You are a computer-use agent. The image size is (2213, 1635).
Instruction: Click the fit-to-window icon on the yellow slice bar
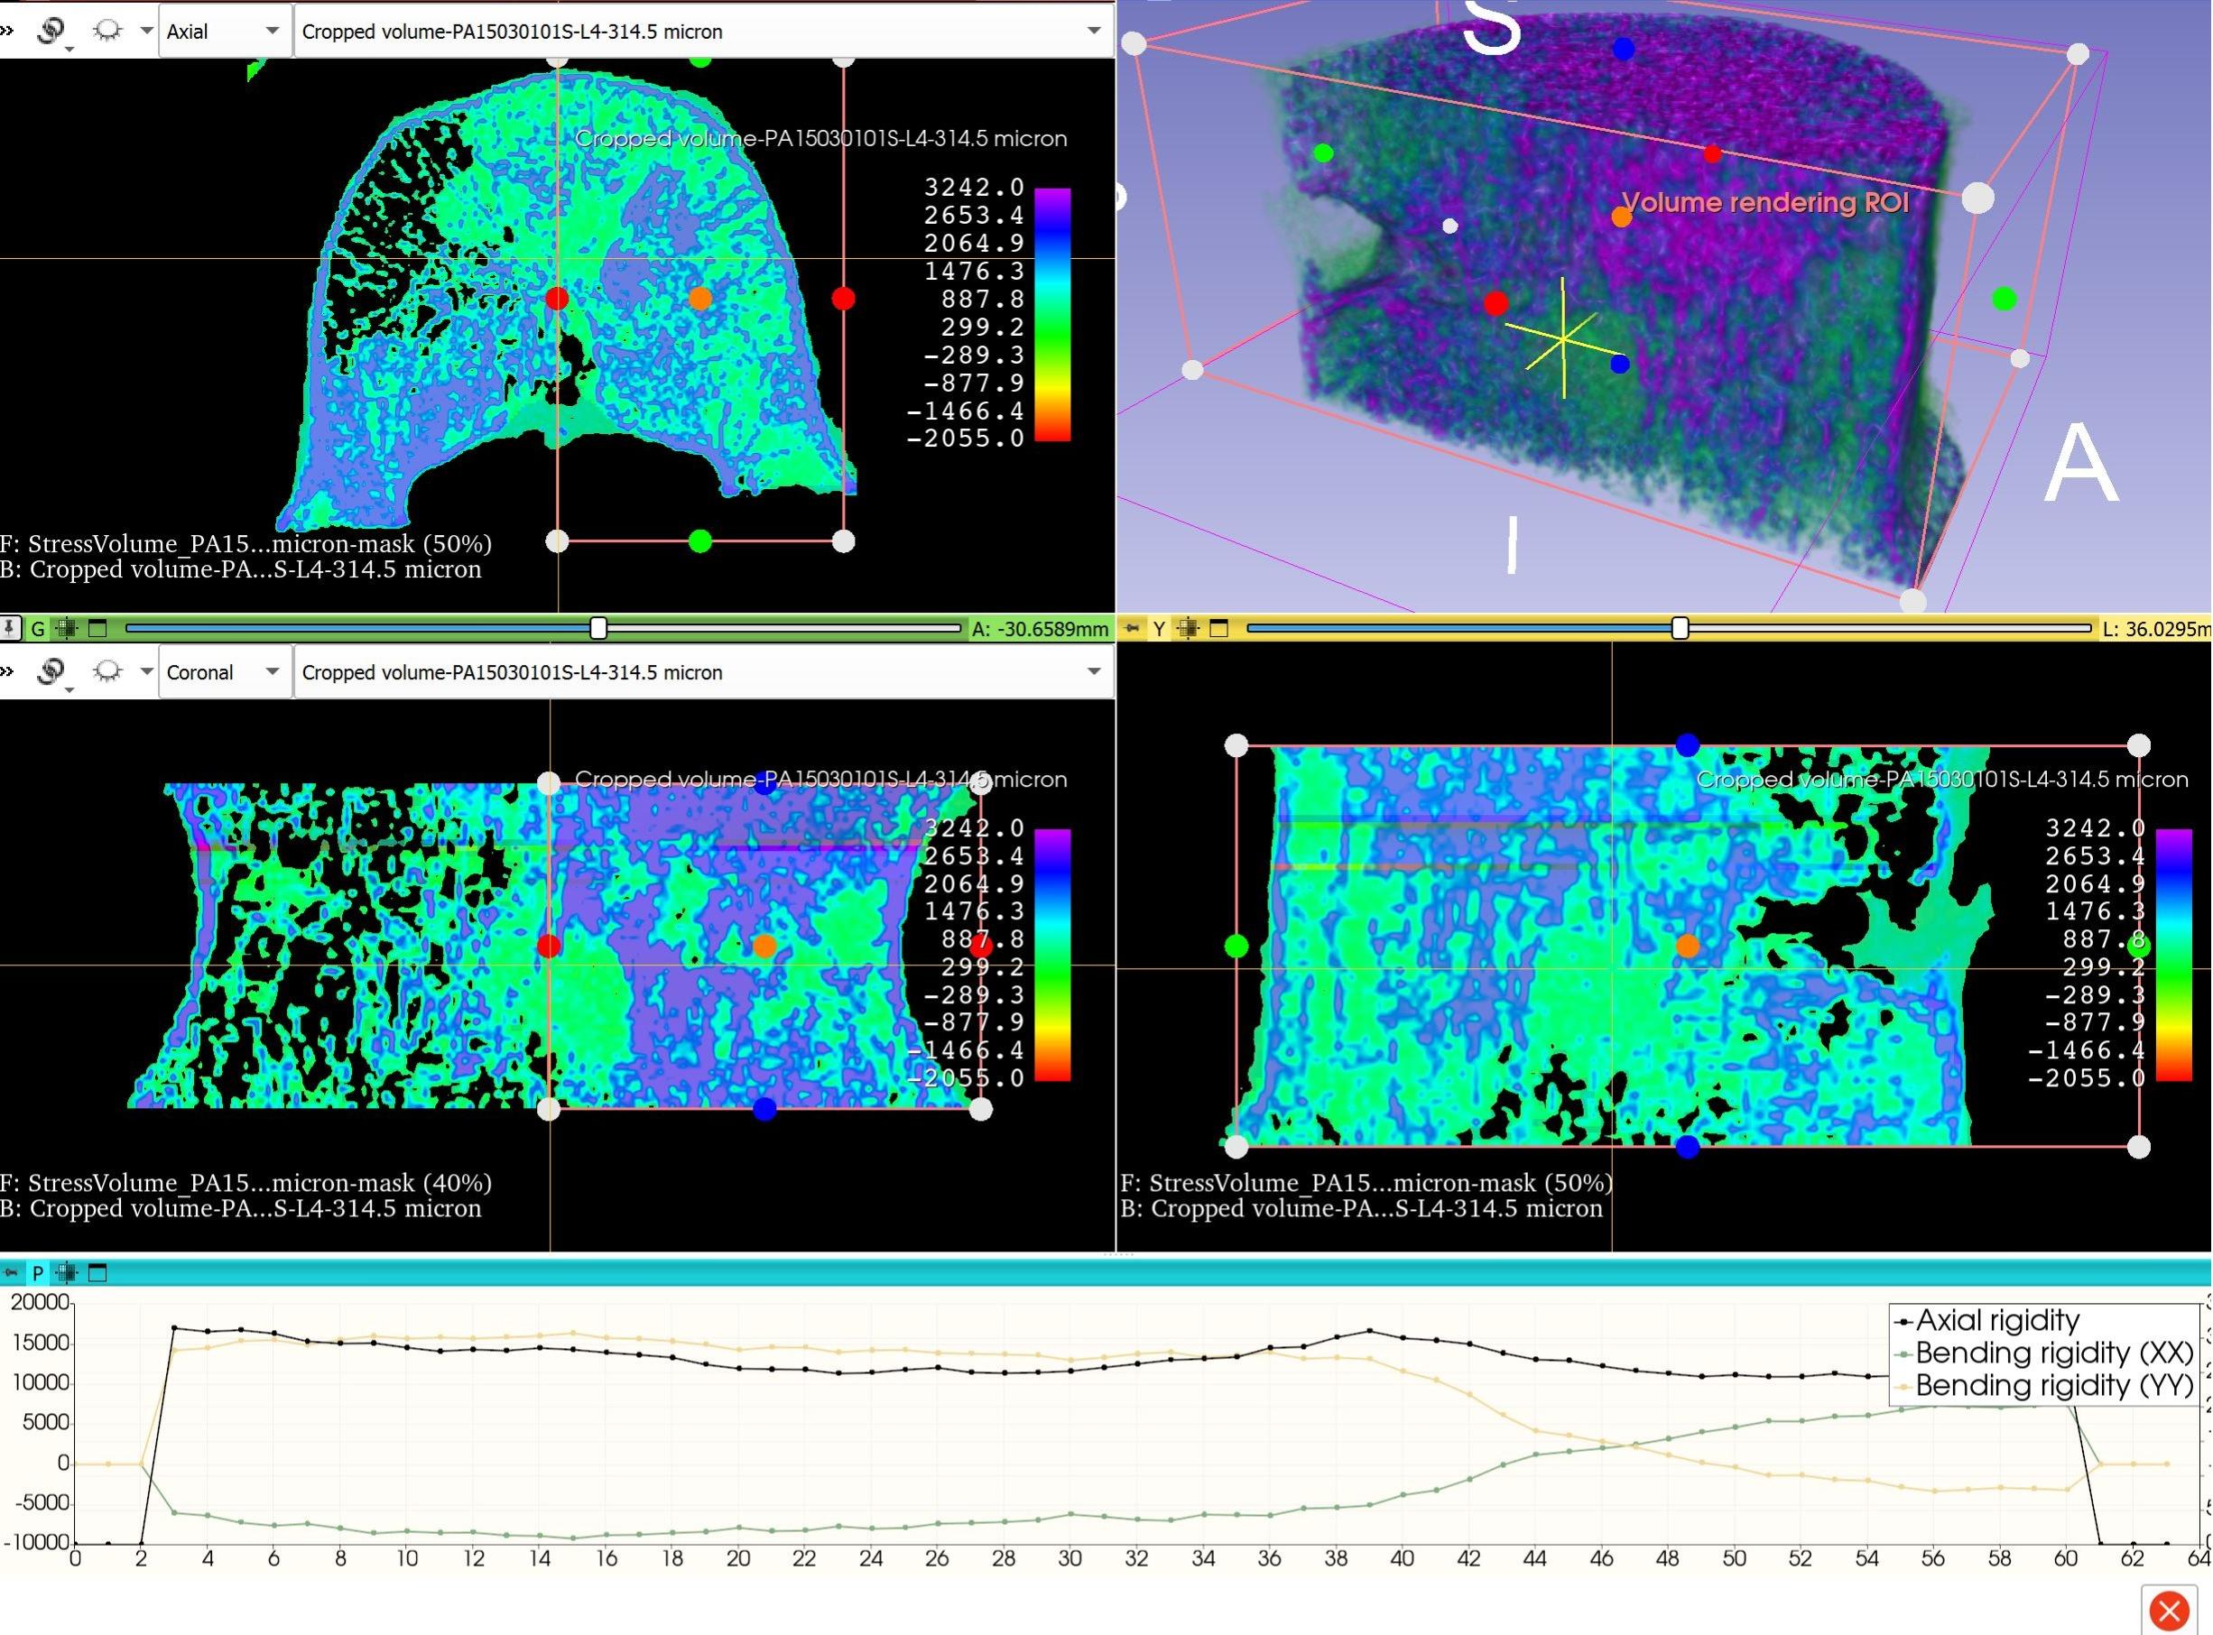(x=1189, y=627)
